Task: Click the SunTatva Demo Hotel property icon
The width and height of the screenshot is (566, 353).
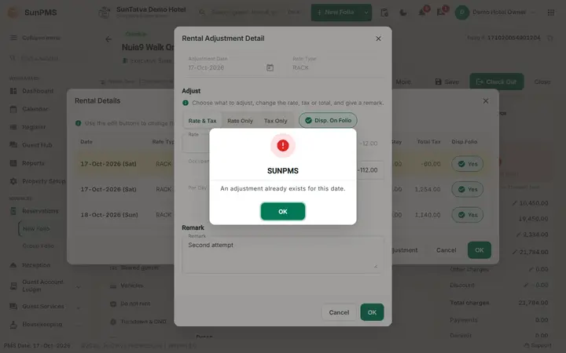Action: 105,13
